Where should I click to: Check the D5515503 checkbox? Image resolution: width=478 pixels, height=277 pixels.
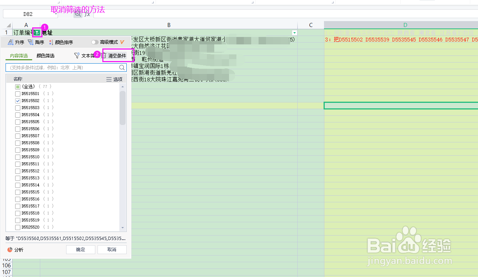point(17,108)
